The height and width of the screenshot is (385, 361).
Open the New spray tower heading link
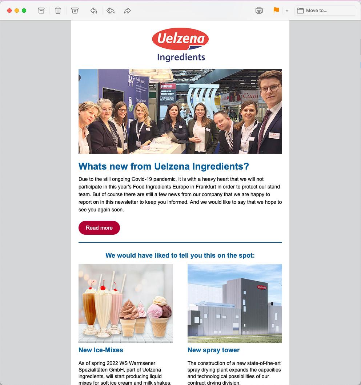point(213,350)
